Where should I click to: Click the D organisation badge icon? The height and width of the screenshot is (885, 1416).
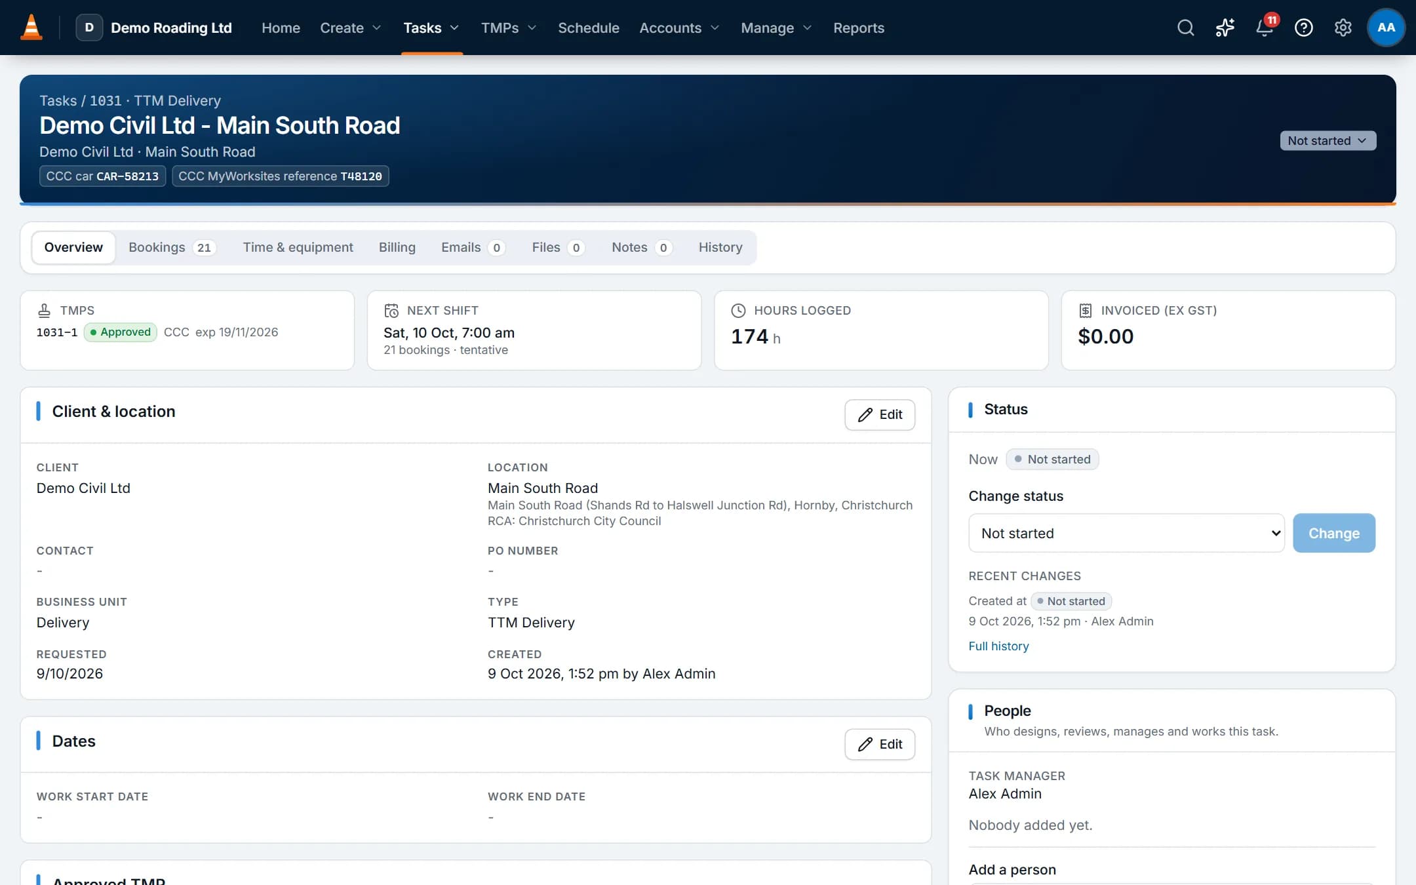89,28
